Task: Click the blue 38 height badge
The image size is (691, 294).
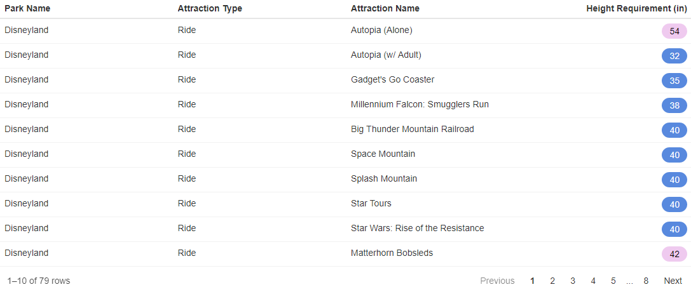Action: (674, 105)
